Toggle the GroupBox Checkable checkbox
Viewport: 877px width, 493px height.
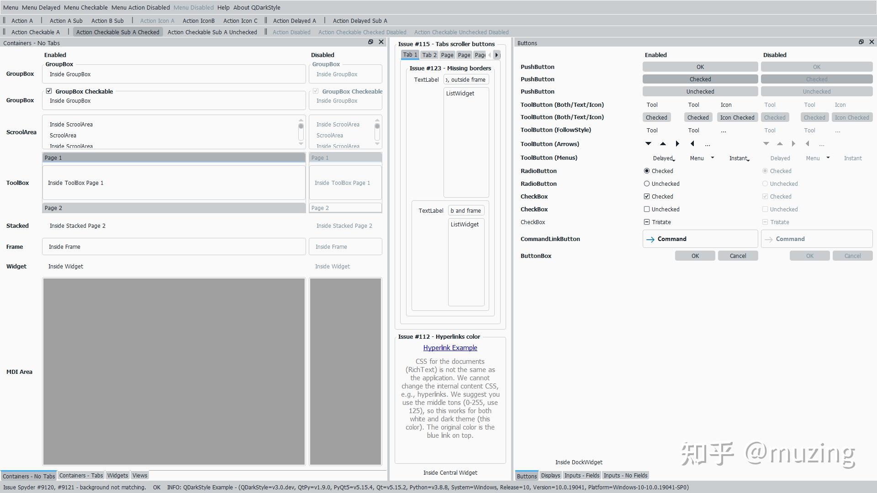[49, 91]
